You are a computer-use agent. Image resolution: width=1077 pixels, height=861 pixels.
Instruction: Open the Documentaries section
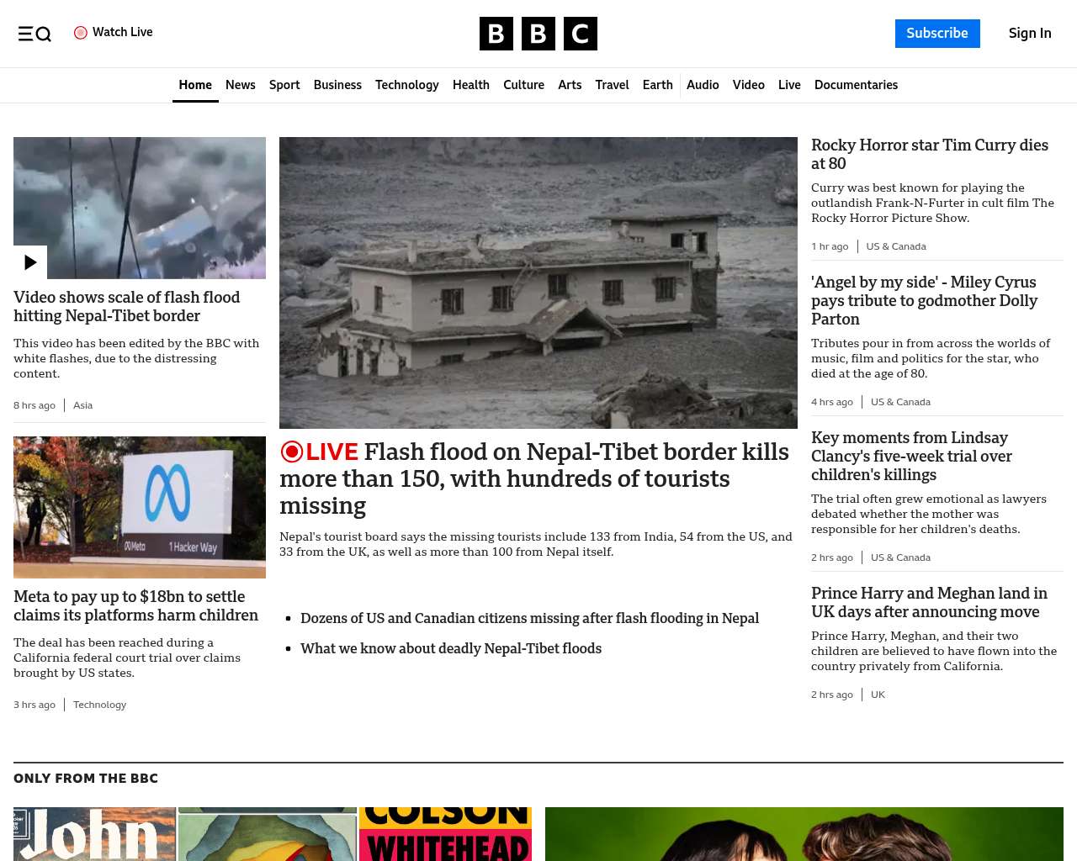856,85
